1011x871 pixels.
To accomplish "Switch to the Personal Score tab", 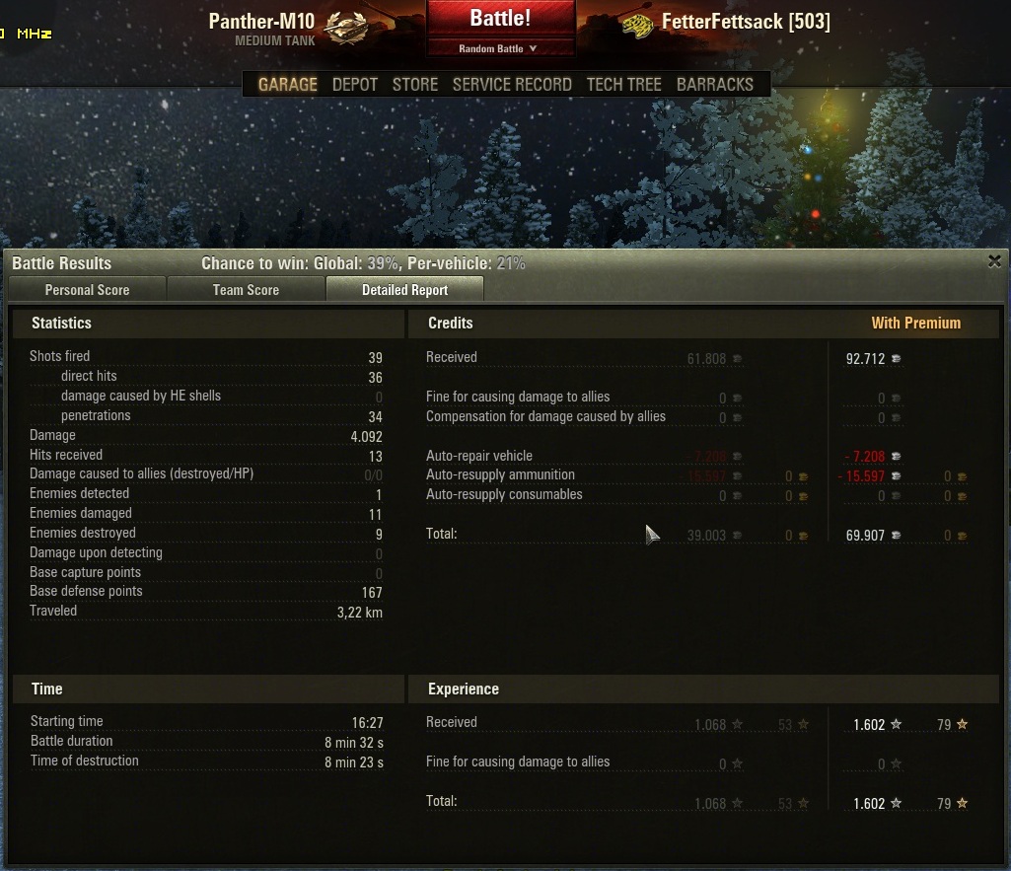I will 87,290.
